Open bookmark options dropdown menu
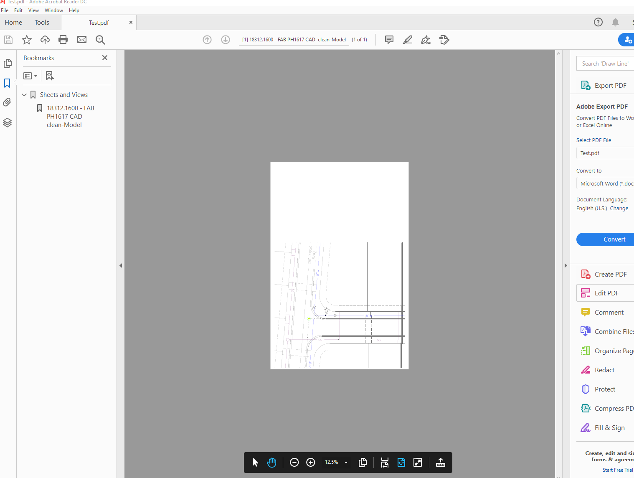The image size is (634, 478). [30, 76]
